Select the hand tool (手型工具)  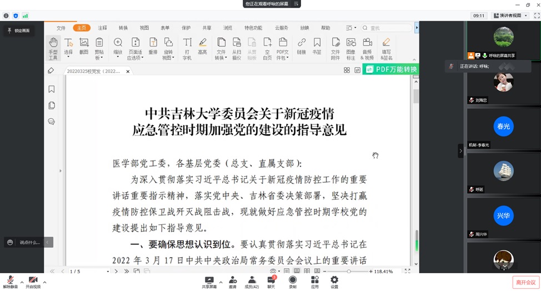[53, 48]
